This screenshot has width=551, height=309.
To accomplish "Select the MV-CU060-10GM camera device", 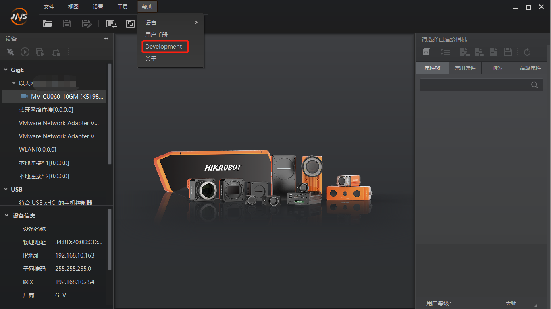I will coord(54,97).
